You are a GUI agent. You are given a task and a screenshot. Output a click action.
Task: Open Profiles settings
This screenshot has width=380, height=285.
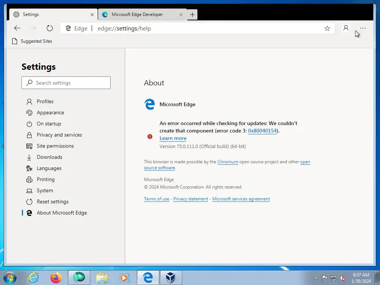[x=45, y=101]
